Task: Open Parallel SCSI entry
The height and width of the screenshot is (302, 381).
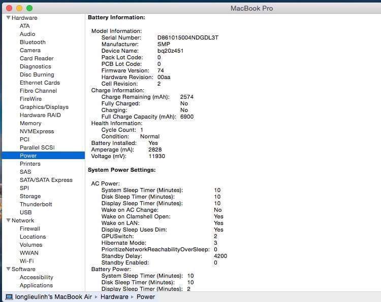Action: coord(37,147)
